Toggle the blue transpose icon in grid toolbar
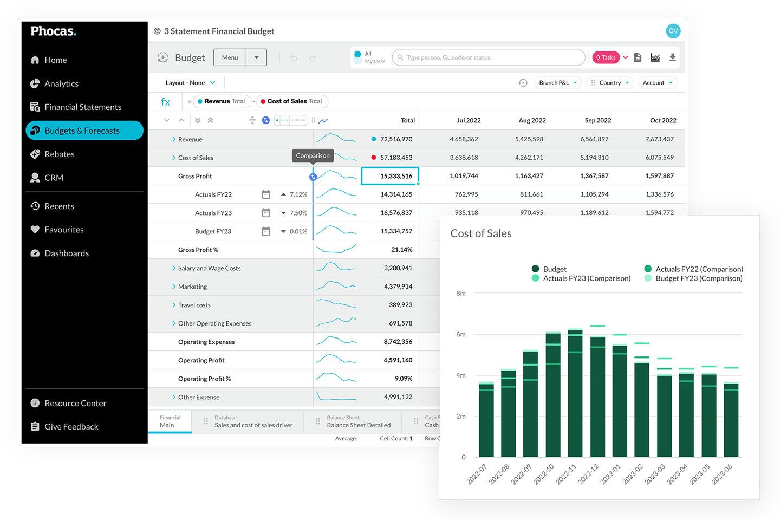The image size is (780, 520). point(266,120)
